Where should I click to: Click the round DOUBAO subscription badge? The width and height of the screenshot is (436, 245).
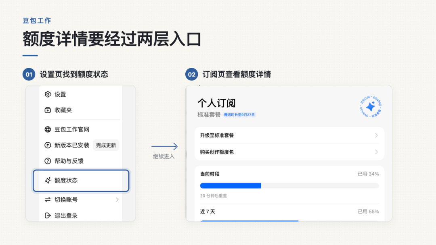[371, 106]
